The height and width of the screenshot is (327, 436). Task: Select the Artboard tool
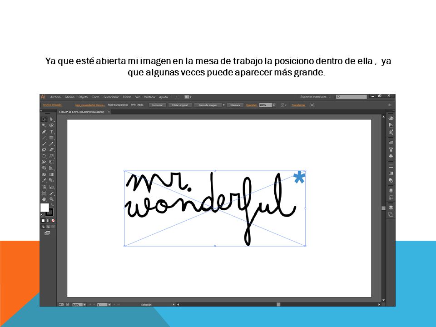coord(44,193)
